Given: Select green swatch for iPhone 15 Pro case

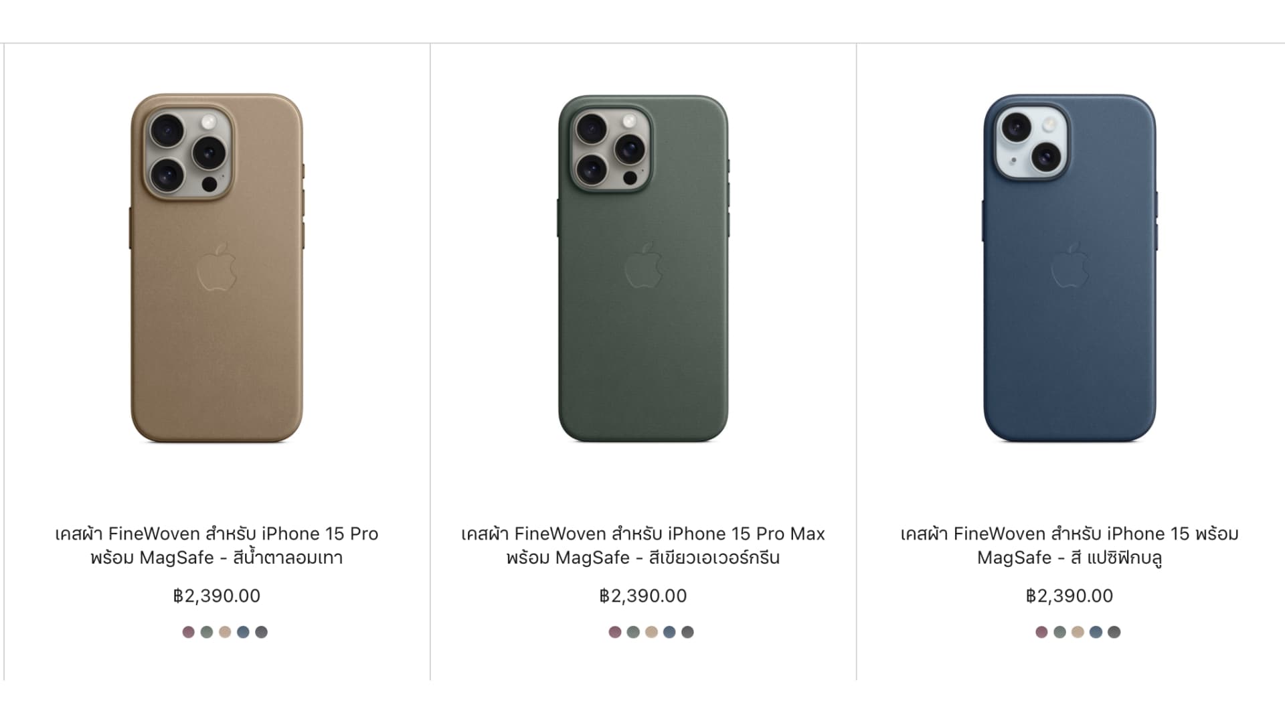Looking at the screenshot, I should pos(207,632).
